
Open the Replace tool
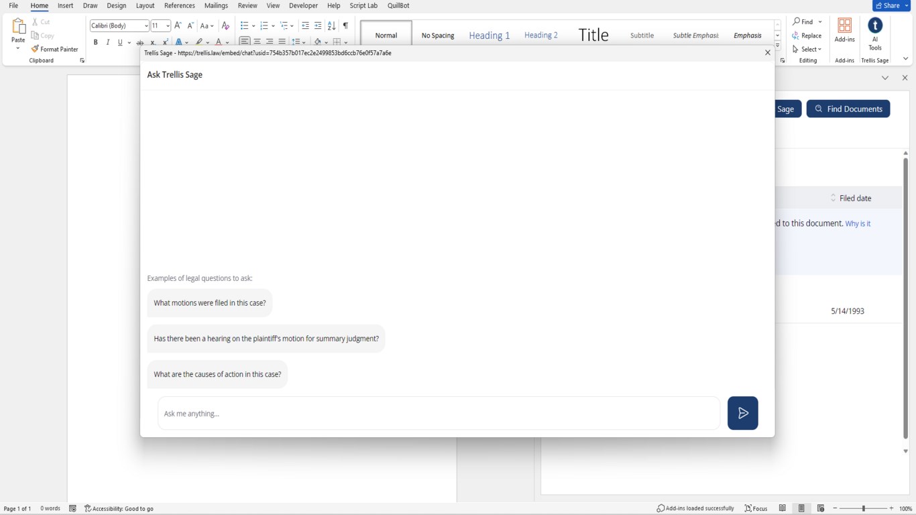[807, 36]
